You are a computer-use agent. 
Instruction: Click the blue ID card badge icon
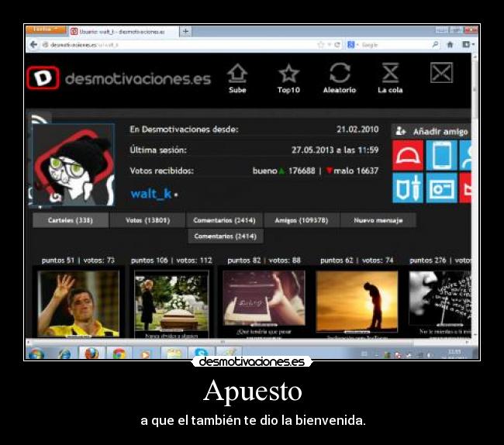[x=442, y=188]
